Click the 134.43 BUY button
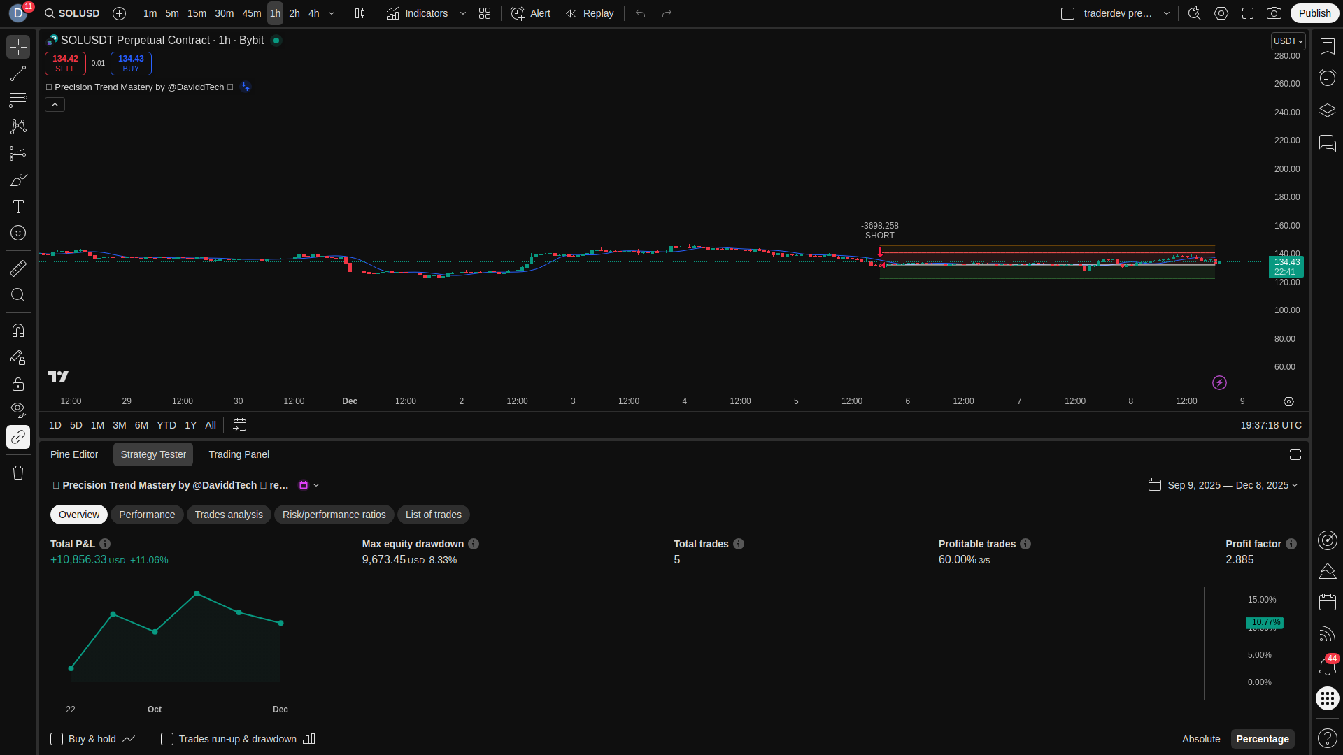Screen dimensions: 1343x755 pyautogui.click(x=131, y=63)
